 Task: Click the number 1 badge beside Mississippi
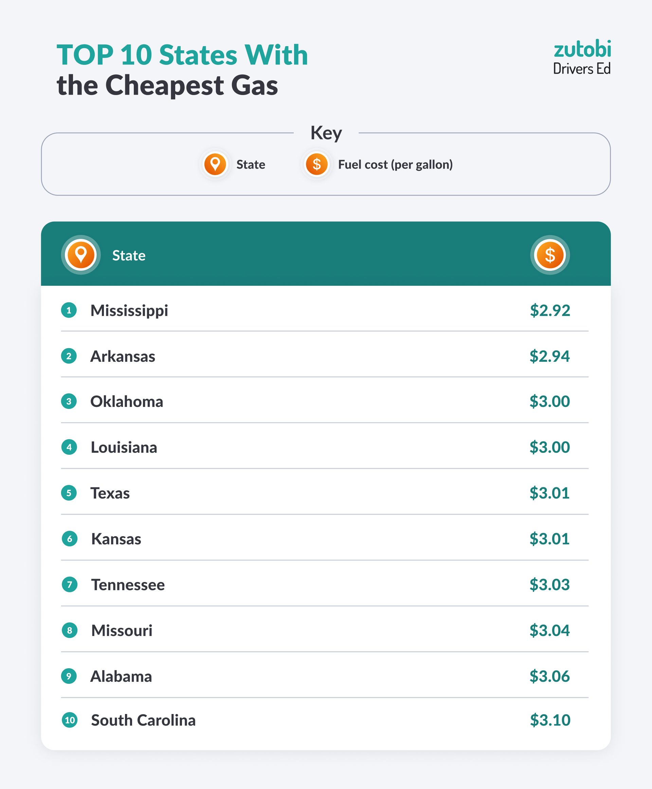tap(69, 311)
